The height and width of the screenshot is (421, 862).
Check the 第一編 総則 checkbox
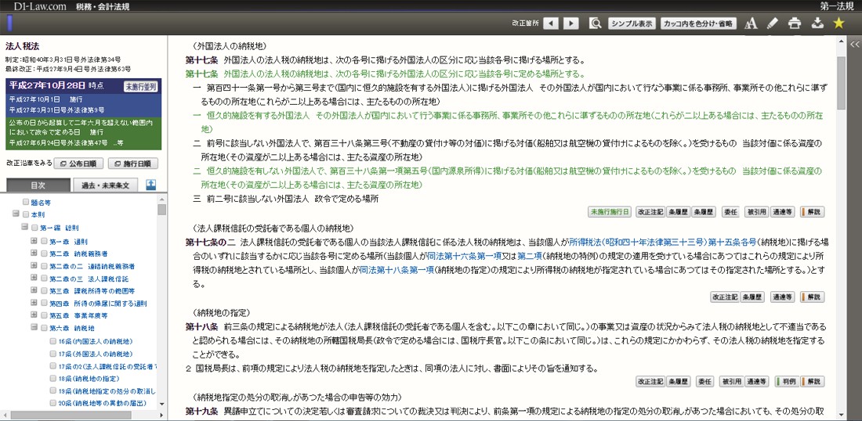34,228
